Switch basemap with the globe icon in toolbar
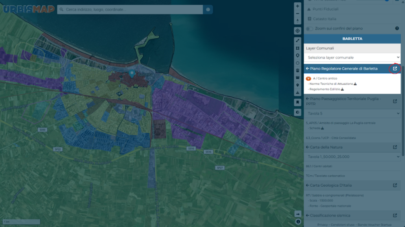The image size is (405, 227). click(x=298, y=113)
